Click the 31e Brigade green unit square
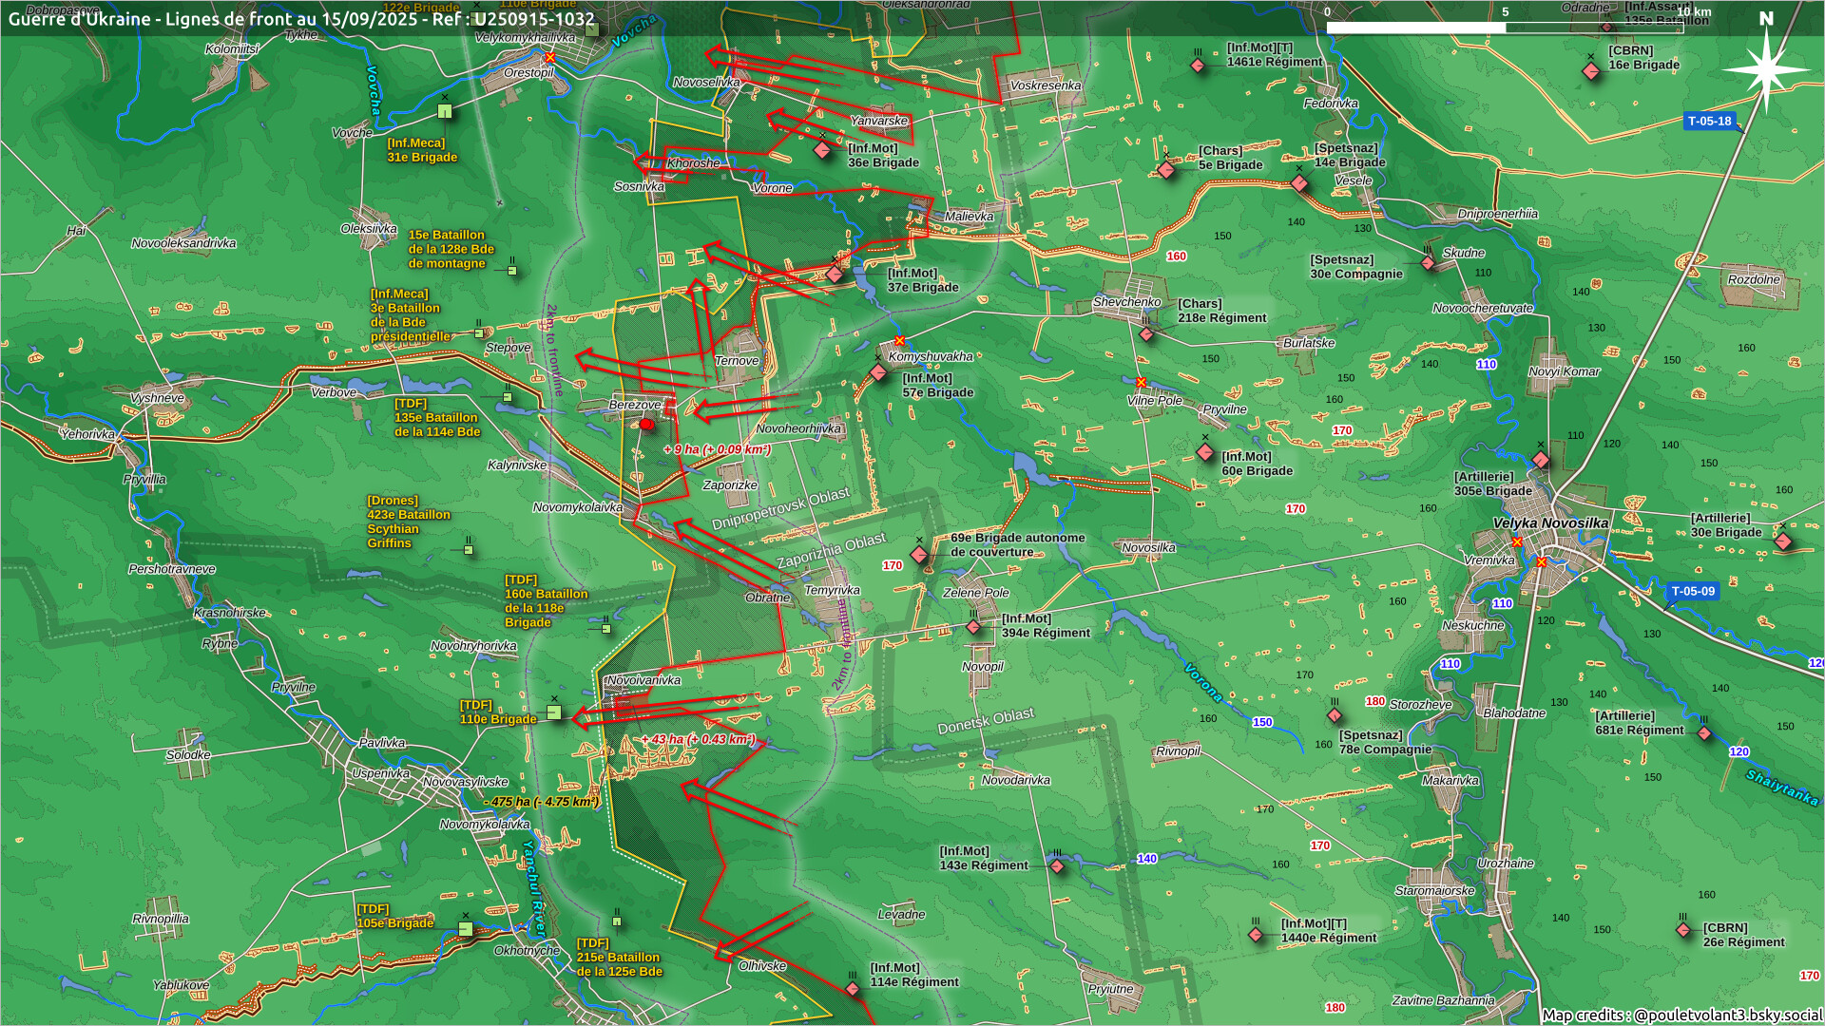The height and width of the screenshot is (1026, 1825). pos(445,112)
